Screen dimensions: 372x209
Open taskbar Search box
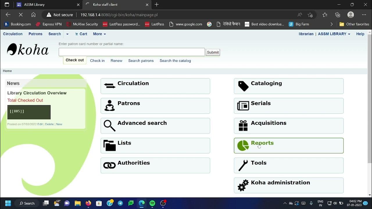click(27, 203)
